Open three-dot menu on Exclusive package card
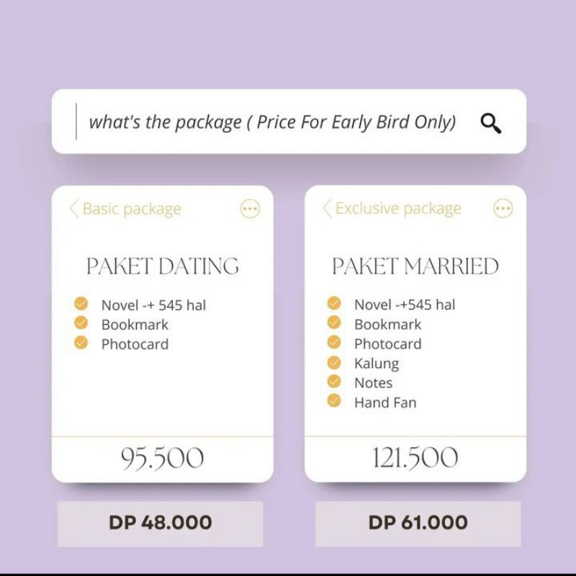 503,210
